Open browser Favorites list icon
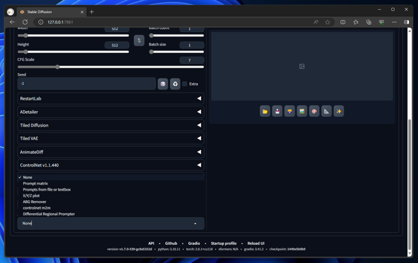 [356, 22]
